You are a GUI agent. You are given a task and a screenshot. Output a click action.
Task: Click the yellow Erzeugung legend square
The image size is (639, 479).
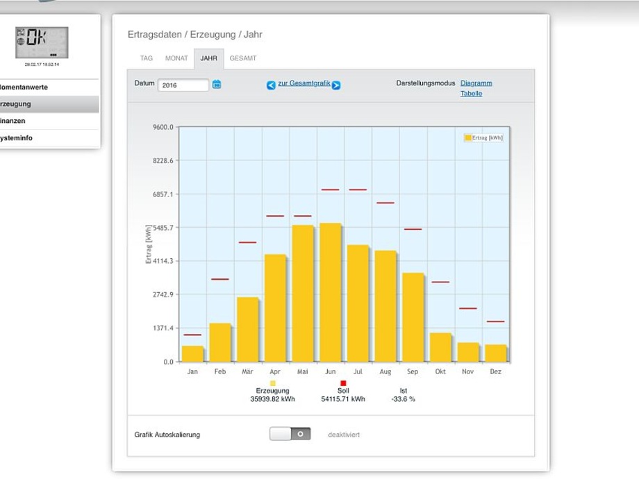point(272,383)
